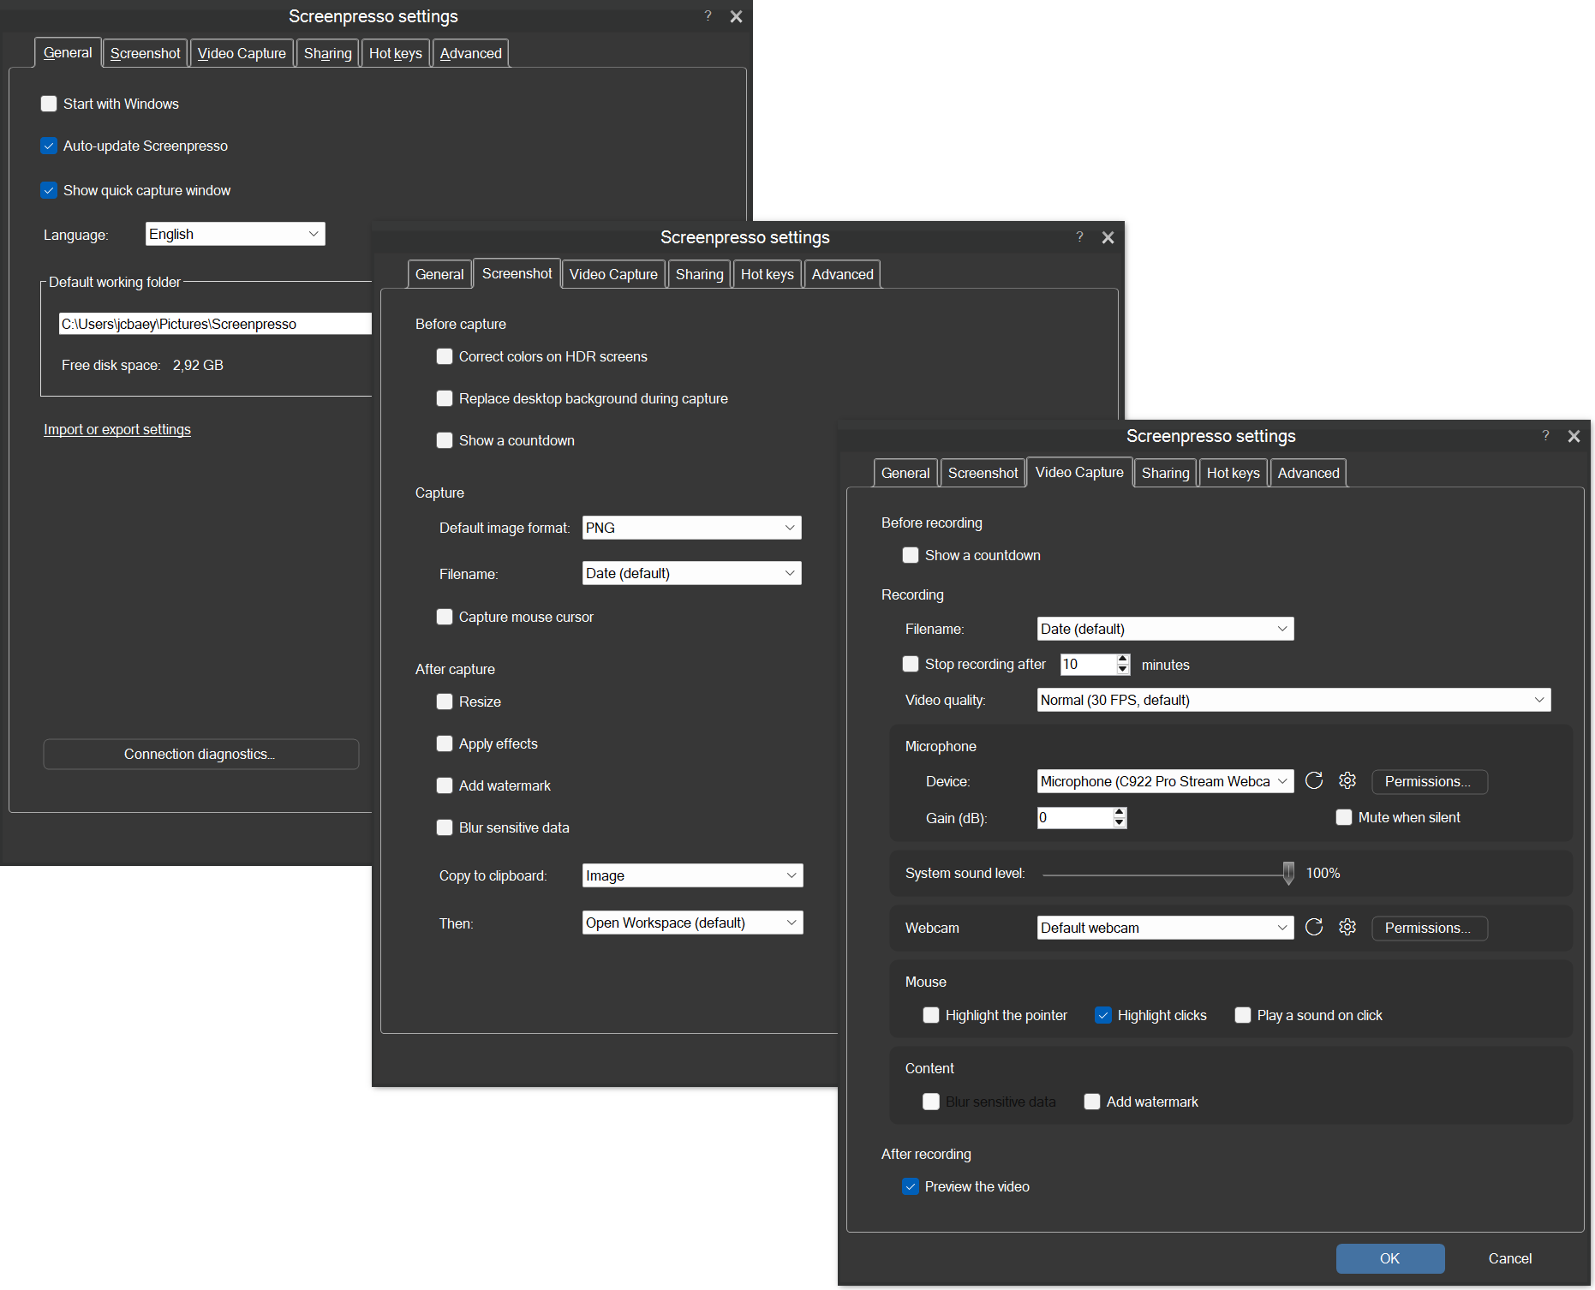This screenshot has height=1290, width=1595.
Task: Switch to Screenshot tab in General window
Action: coord(146,53)
